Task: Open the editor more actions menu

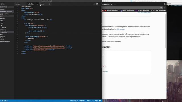Action: pyautogui.click(x=100, y=4)
